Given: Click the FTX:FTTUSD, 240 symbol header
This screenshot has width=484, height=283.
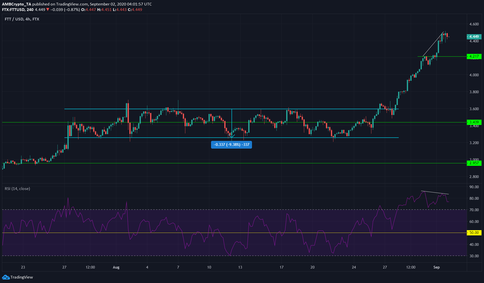Looking at the screenshot, I should [x=18, y=10].
